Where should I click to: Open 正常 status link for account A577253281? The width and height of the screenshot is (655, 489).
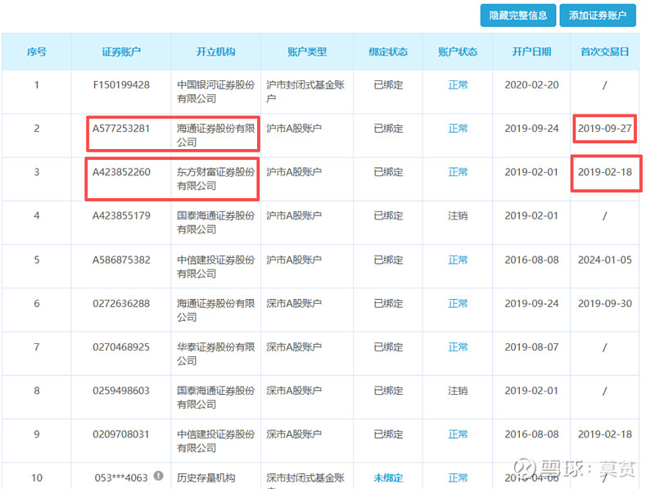[458, 129]
